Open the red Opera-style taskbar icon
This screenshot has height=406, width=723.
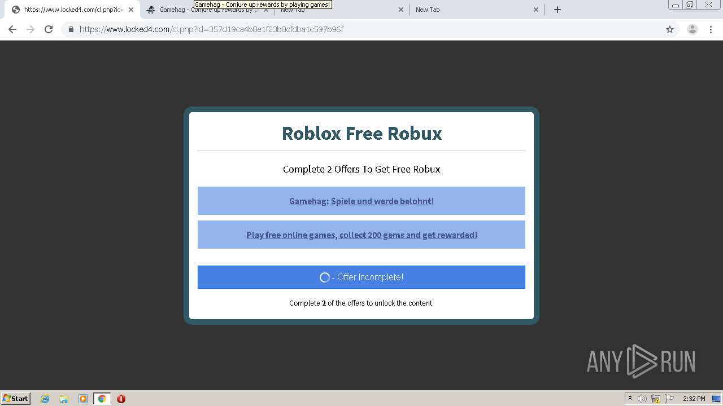pos(121,399)
